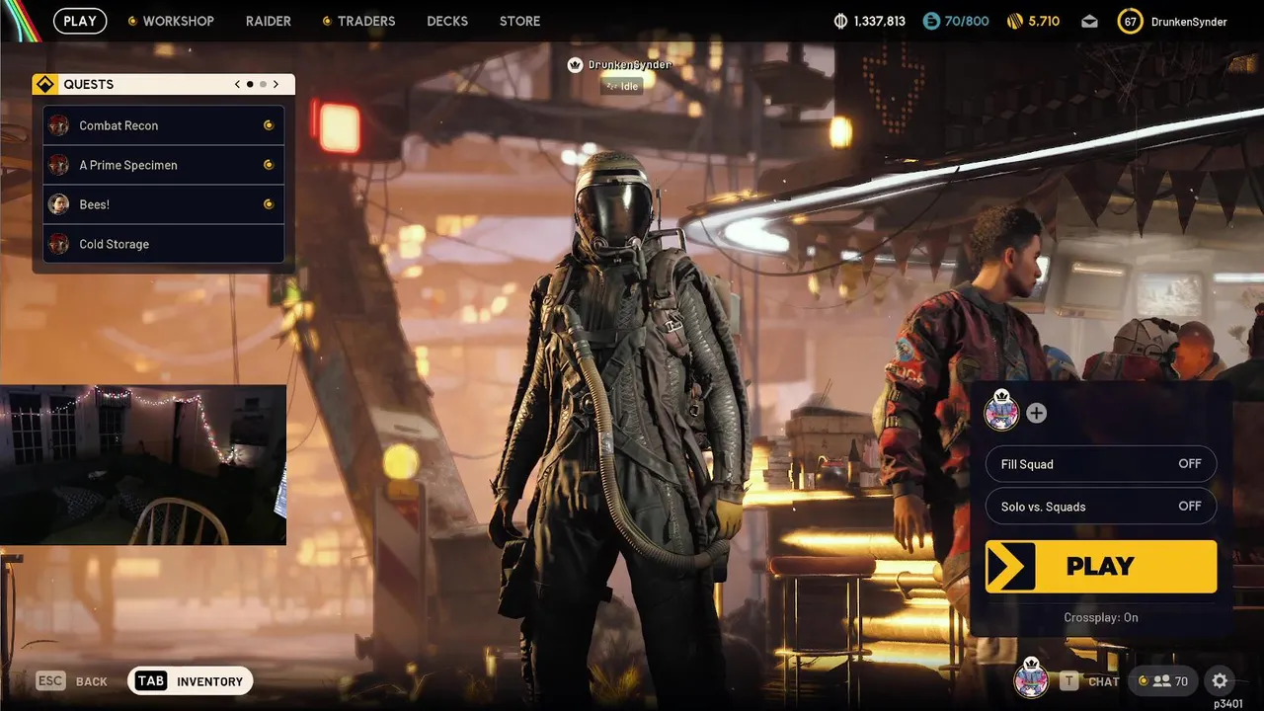Add a squad member with plus icon
Viewport: 1264px width, 711px height.
[1036, 413]
